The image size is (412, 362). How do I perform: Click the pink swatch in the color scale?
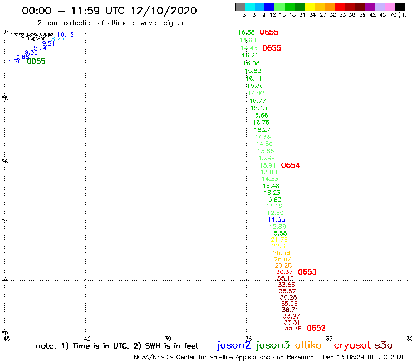click(x=389, y=7)
